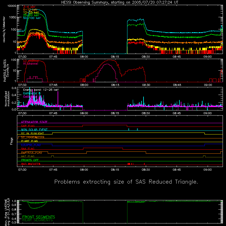
Task: Click '07:30' under the Flags panel
Action: [22, 170]
